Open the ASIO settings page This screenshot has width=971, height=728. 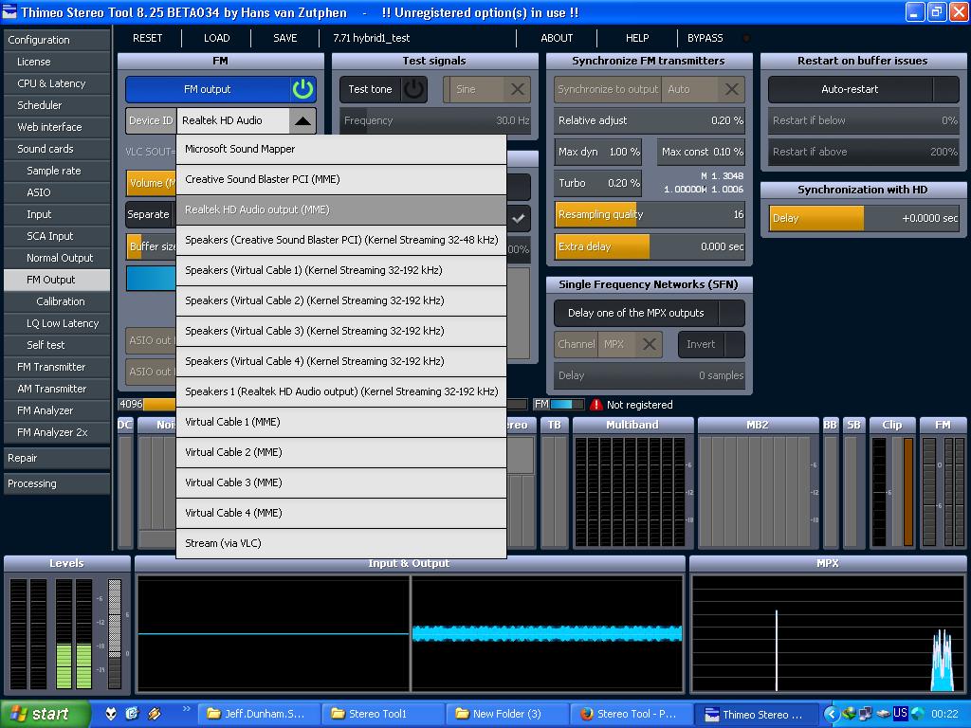point(56,192)
